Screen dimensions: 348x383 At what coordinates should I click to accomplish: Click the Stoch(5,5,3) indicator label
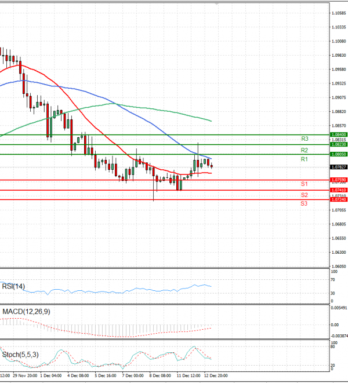pos(20,355)
